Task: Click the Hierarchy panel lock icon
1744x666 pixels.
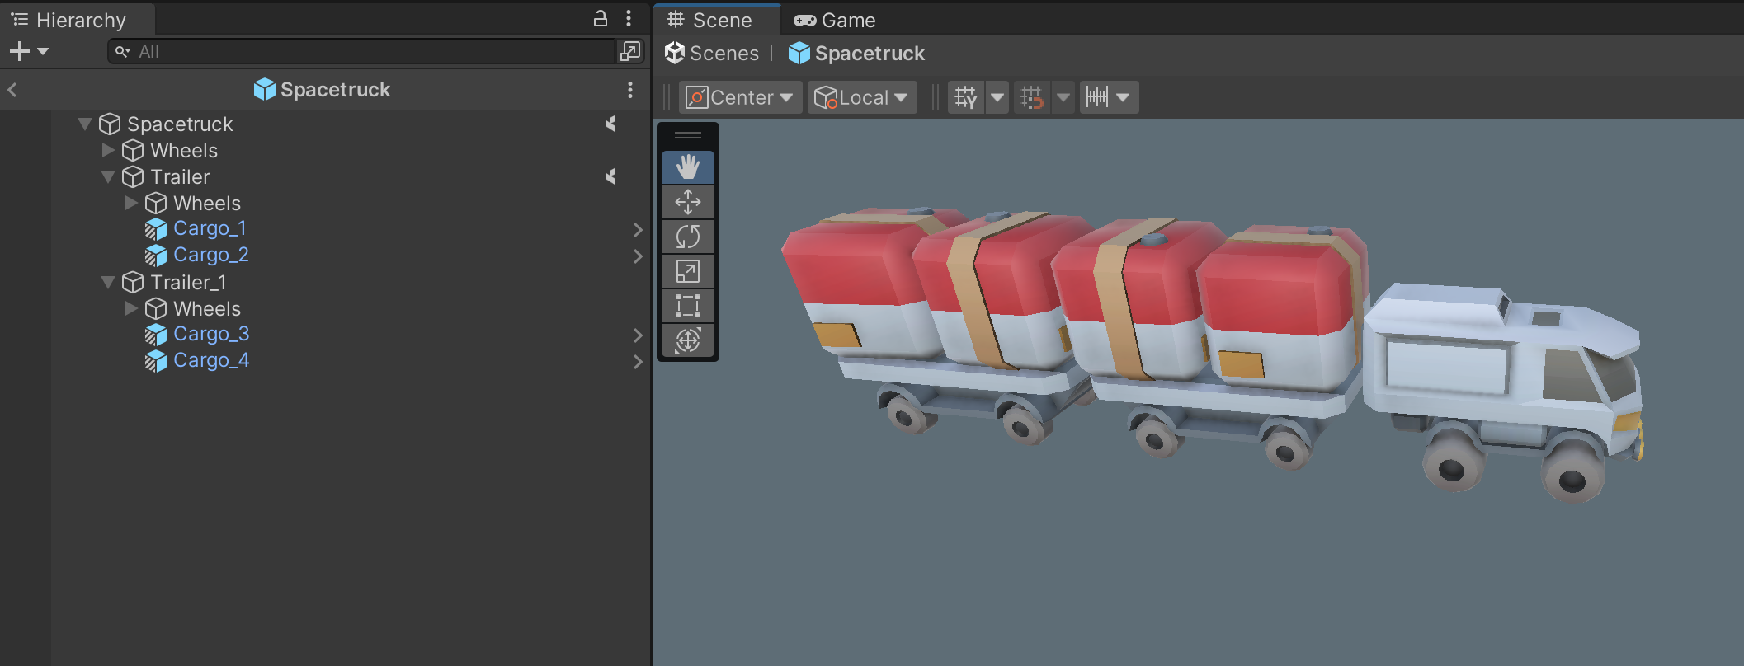Action: pyautogui.click(x=601, y=19)
